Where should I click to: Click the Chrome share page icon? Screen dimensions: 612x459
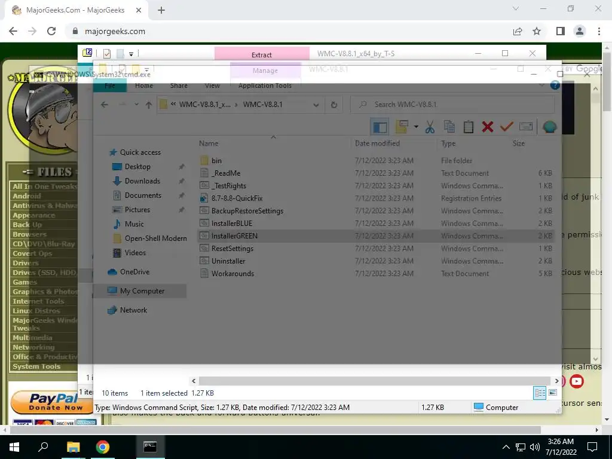[518, 31]
